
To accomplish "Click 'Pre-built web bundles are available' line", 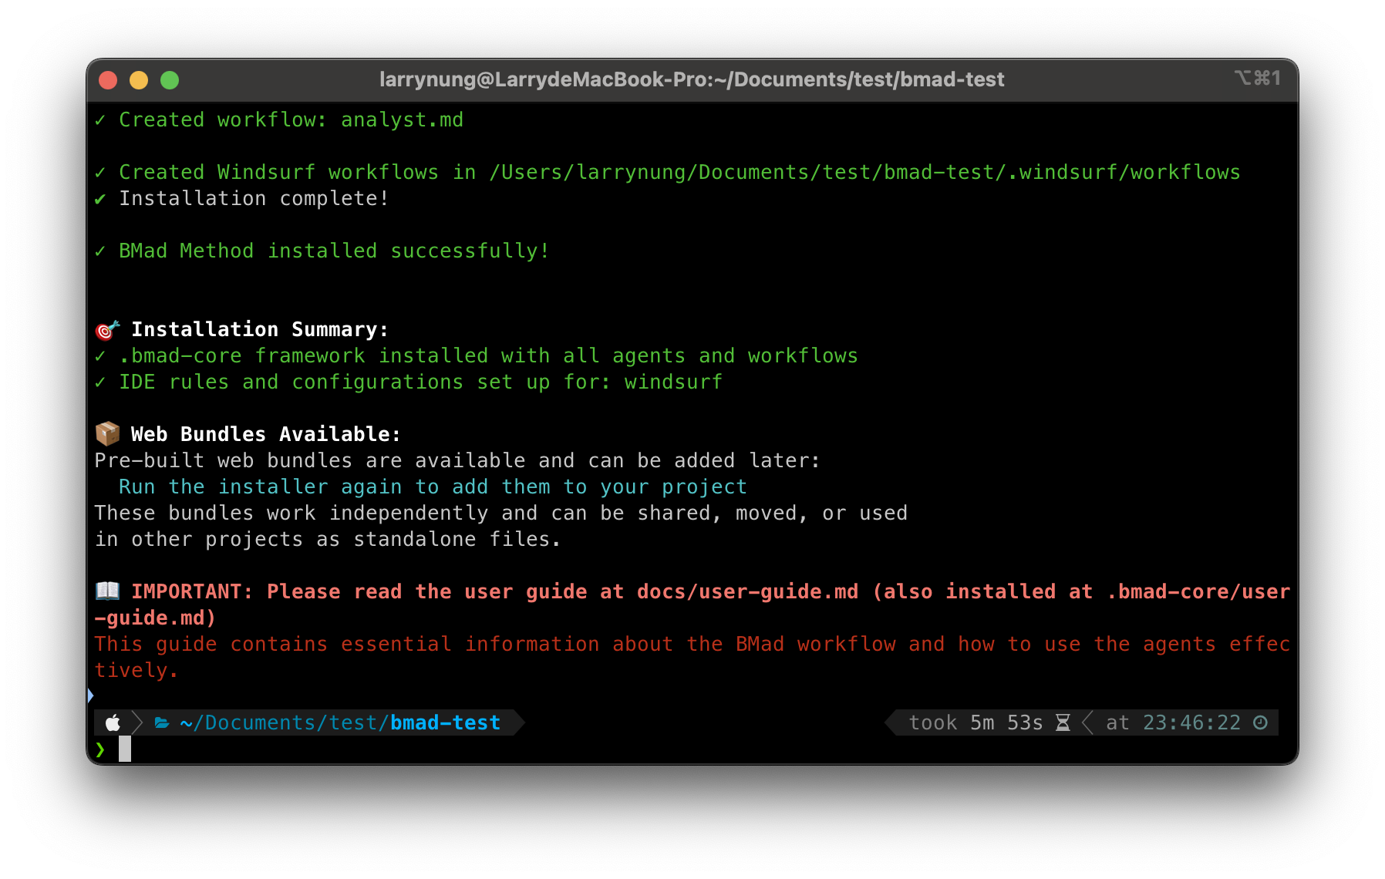I will tap(457, 460).
